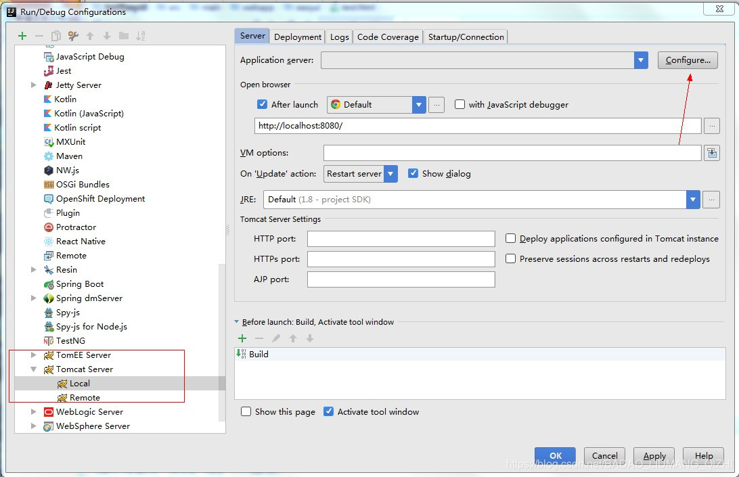Click the Help button
The width and height of the screenshot is (739, 477).
coord(703,456)
